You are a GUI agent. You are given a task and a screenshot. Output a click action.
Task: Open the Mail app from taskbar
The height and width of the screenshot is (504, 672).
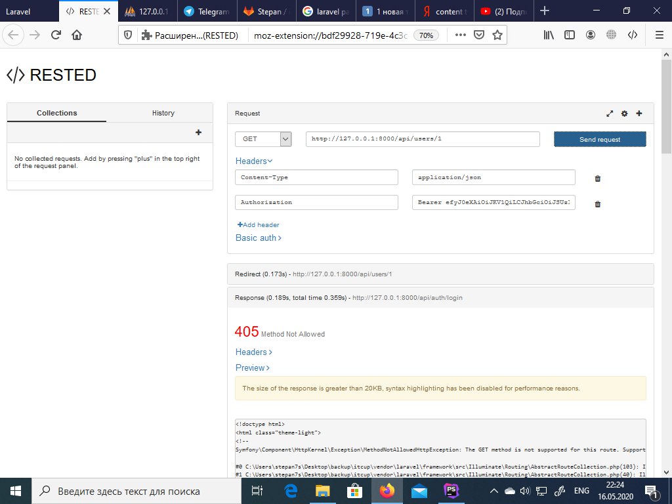coord(419,491)
